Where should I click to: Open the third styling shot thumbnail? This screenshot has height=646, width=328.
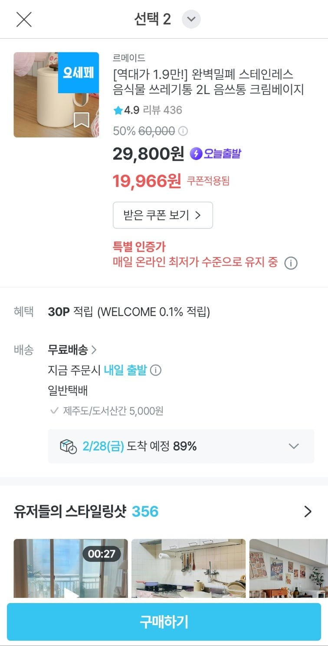click(x=289, y=569)
